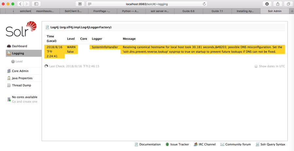
Task: Add a new tab with plus button
Action: (292, 11)
